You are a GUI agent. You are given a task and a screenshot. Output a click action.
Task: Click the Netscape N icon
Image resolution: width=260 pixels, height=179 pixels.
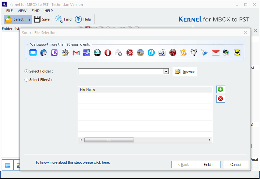tap(97, 53)
